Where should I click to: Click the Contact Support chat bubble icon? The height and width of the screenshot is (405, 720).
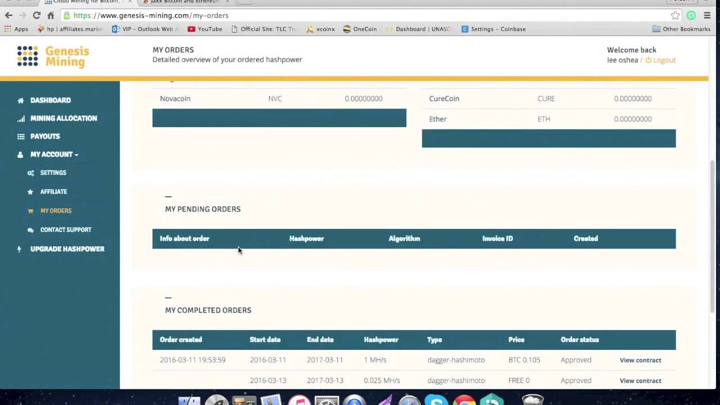(x=30, y=230)
